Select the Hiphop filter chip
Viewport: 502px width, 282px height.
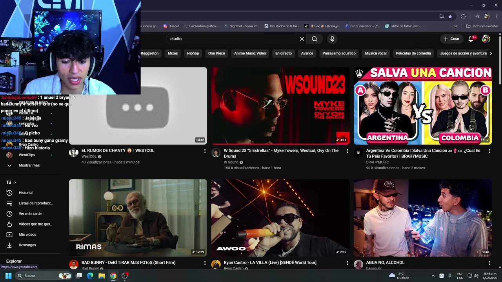193,53
